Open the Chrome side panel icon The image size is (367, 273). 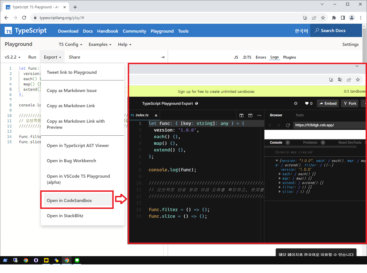coord(343,18)
